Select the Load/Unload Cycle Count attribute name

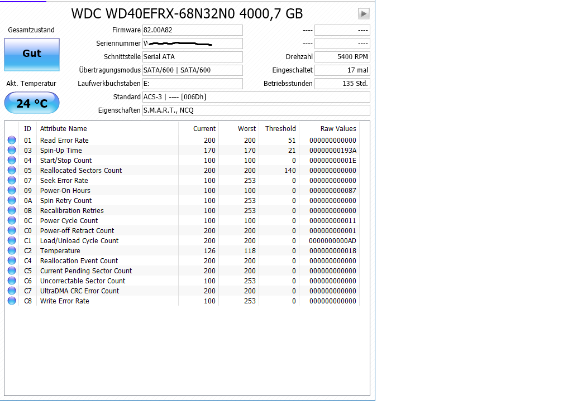pos(79,241)
